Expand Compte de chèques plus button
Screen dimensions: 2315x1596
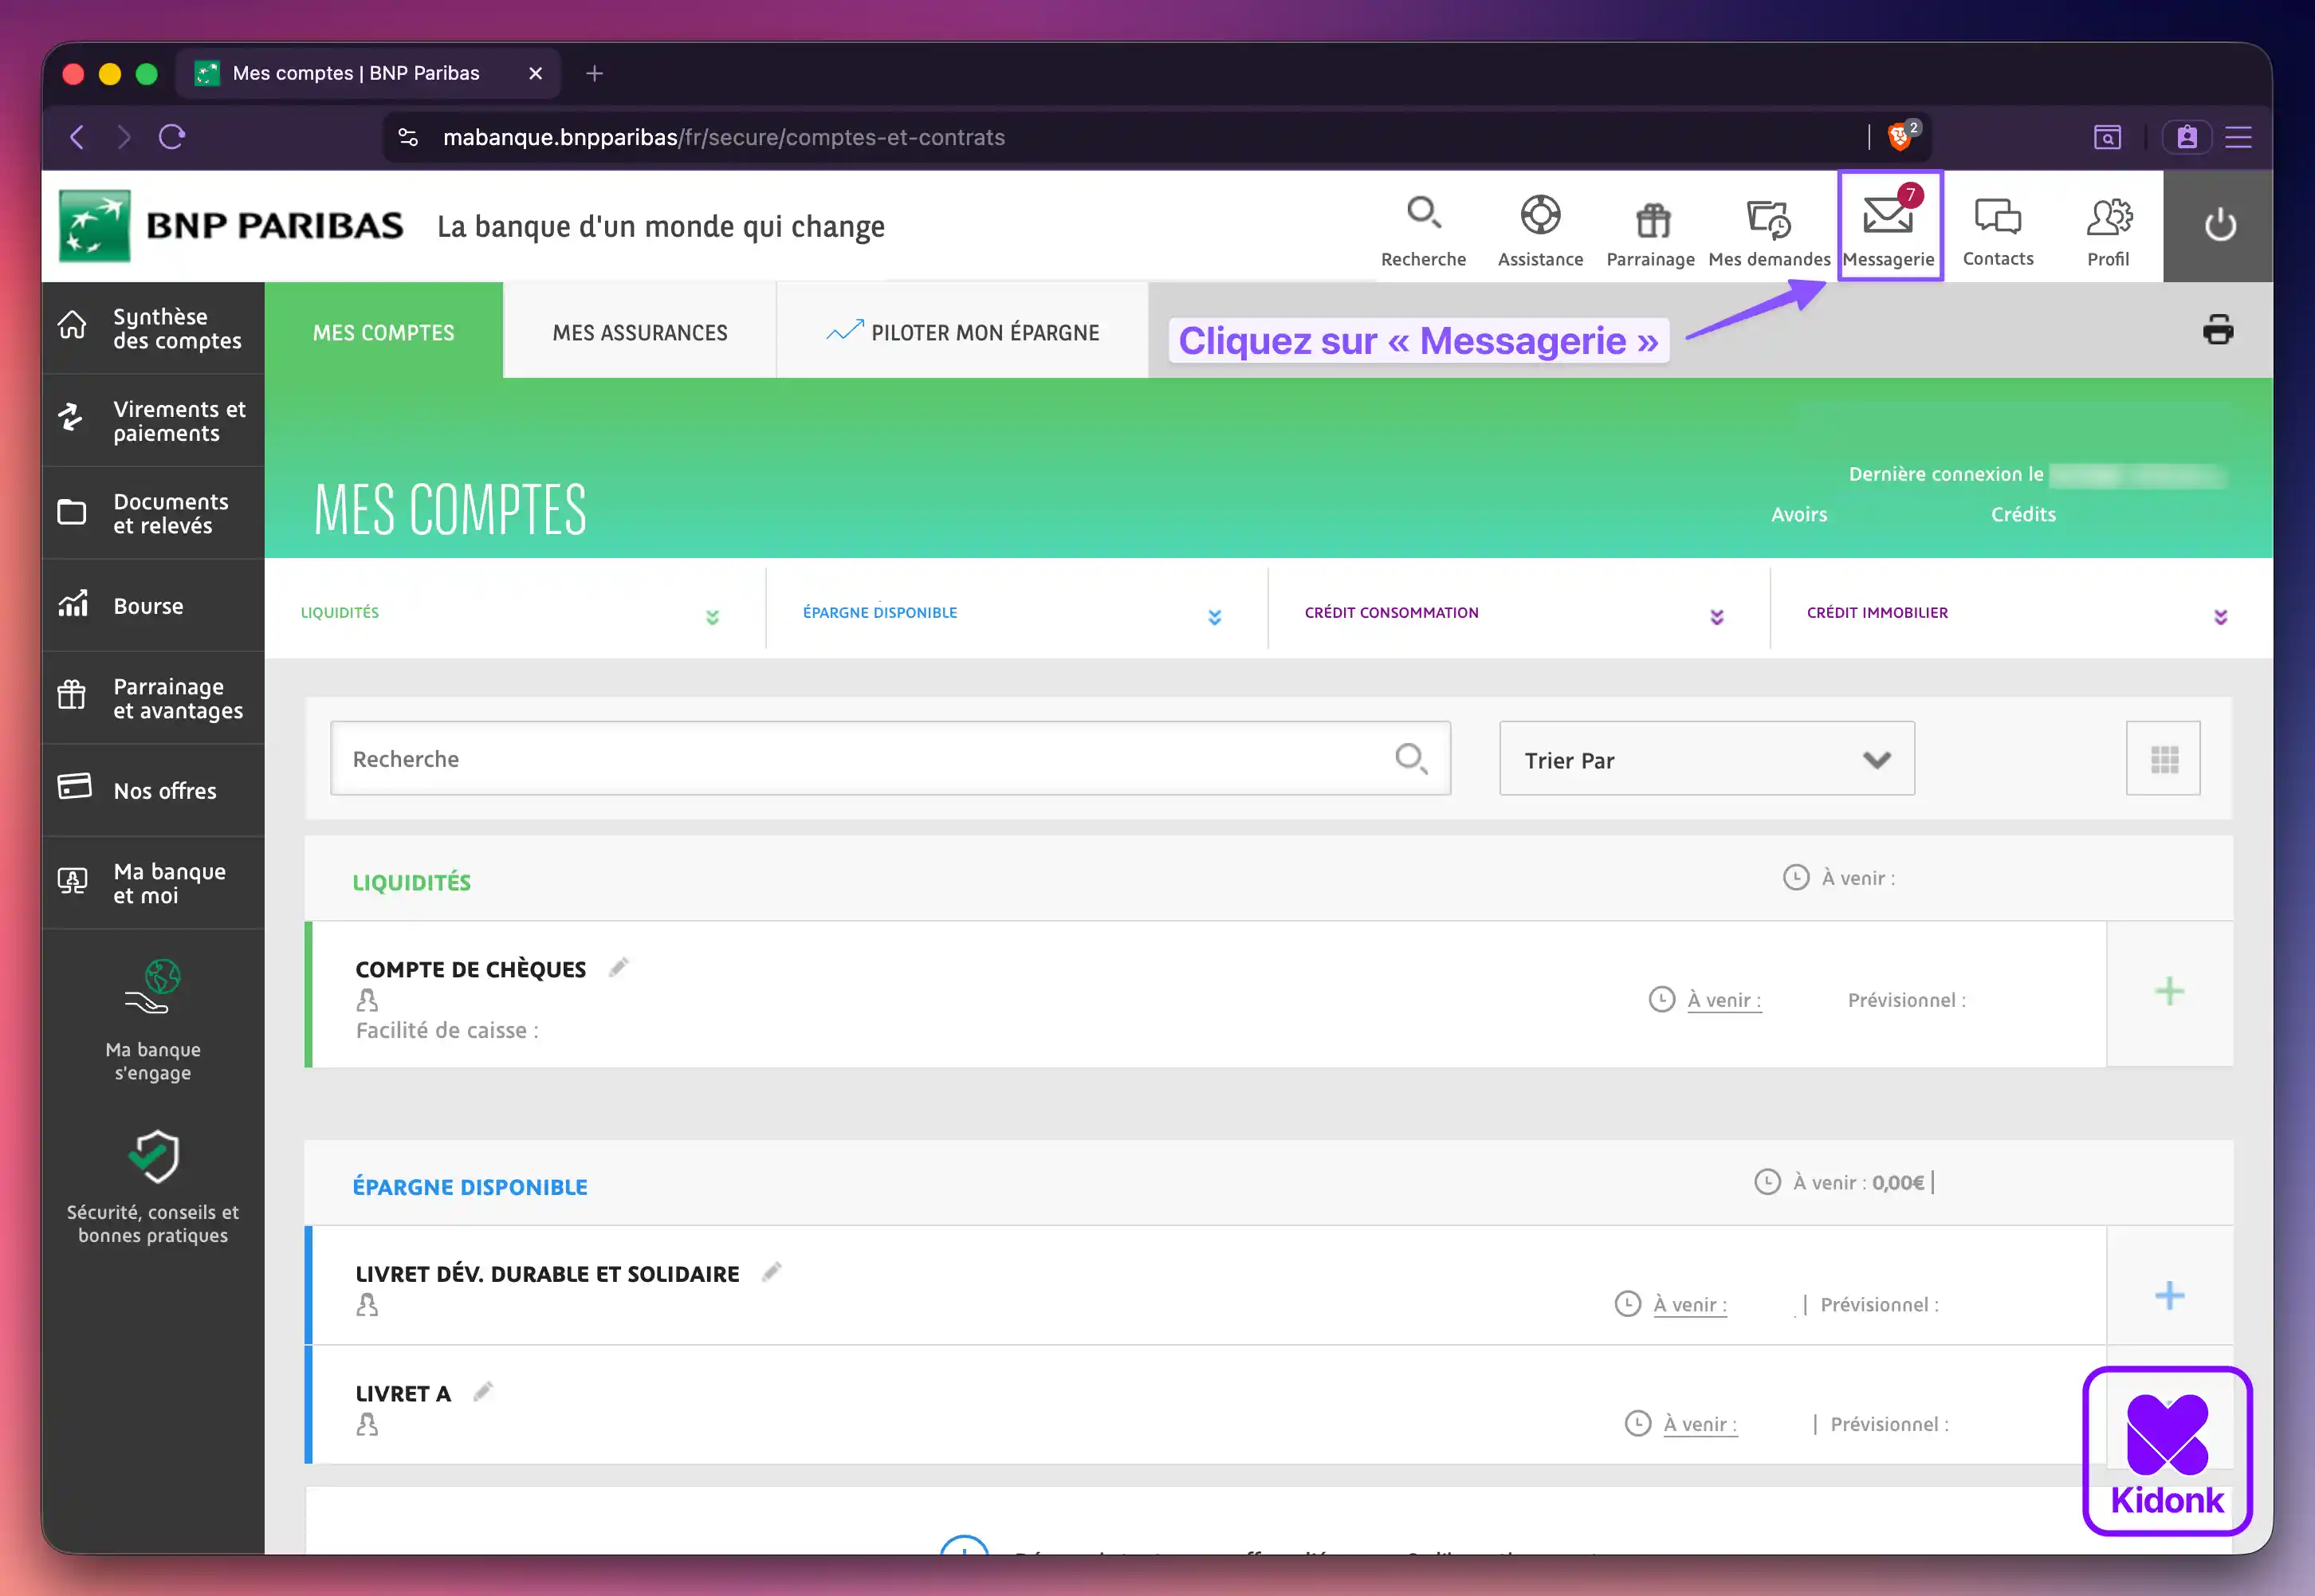pyautogui.click(x=2169, y=992)
